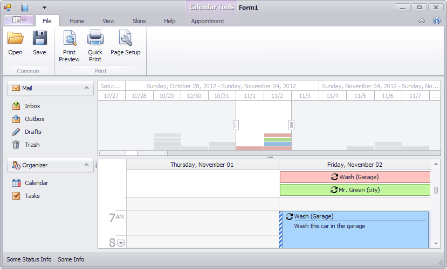Click the Quick Print printer icon

tap(95, 37)
